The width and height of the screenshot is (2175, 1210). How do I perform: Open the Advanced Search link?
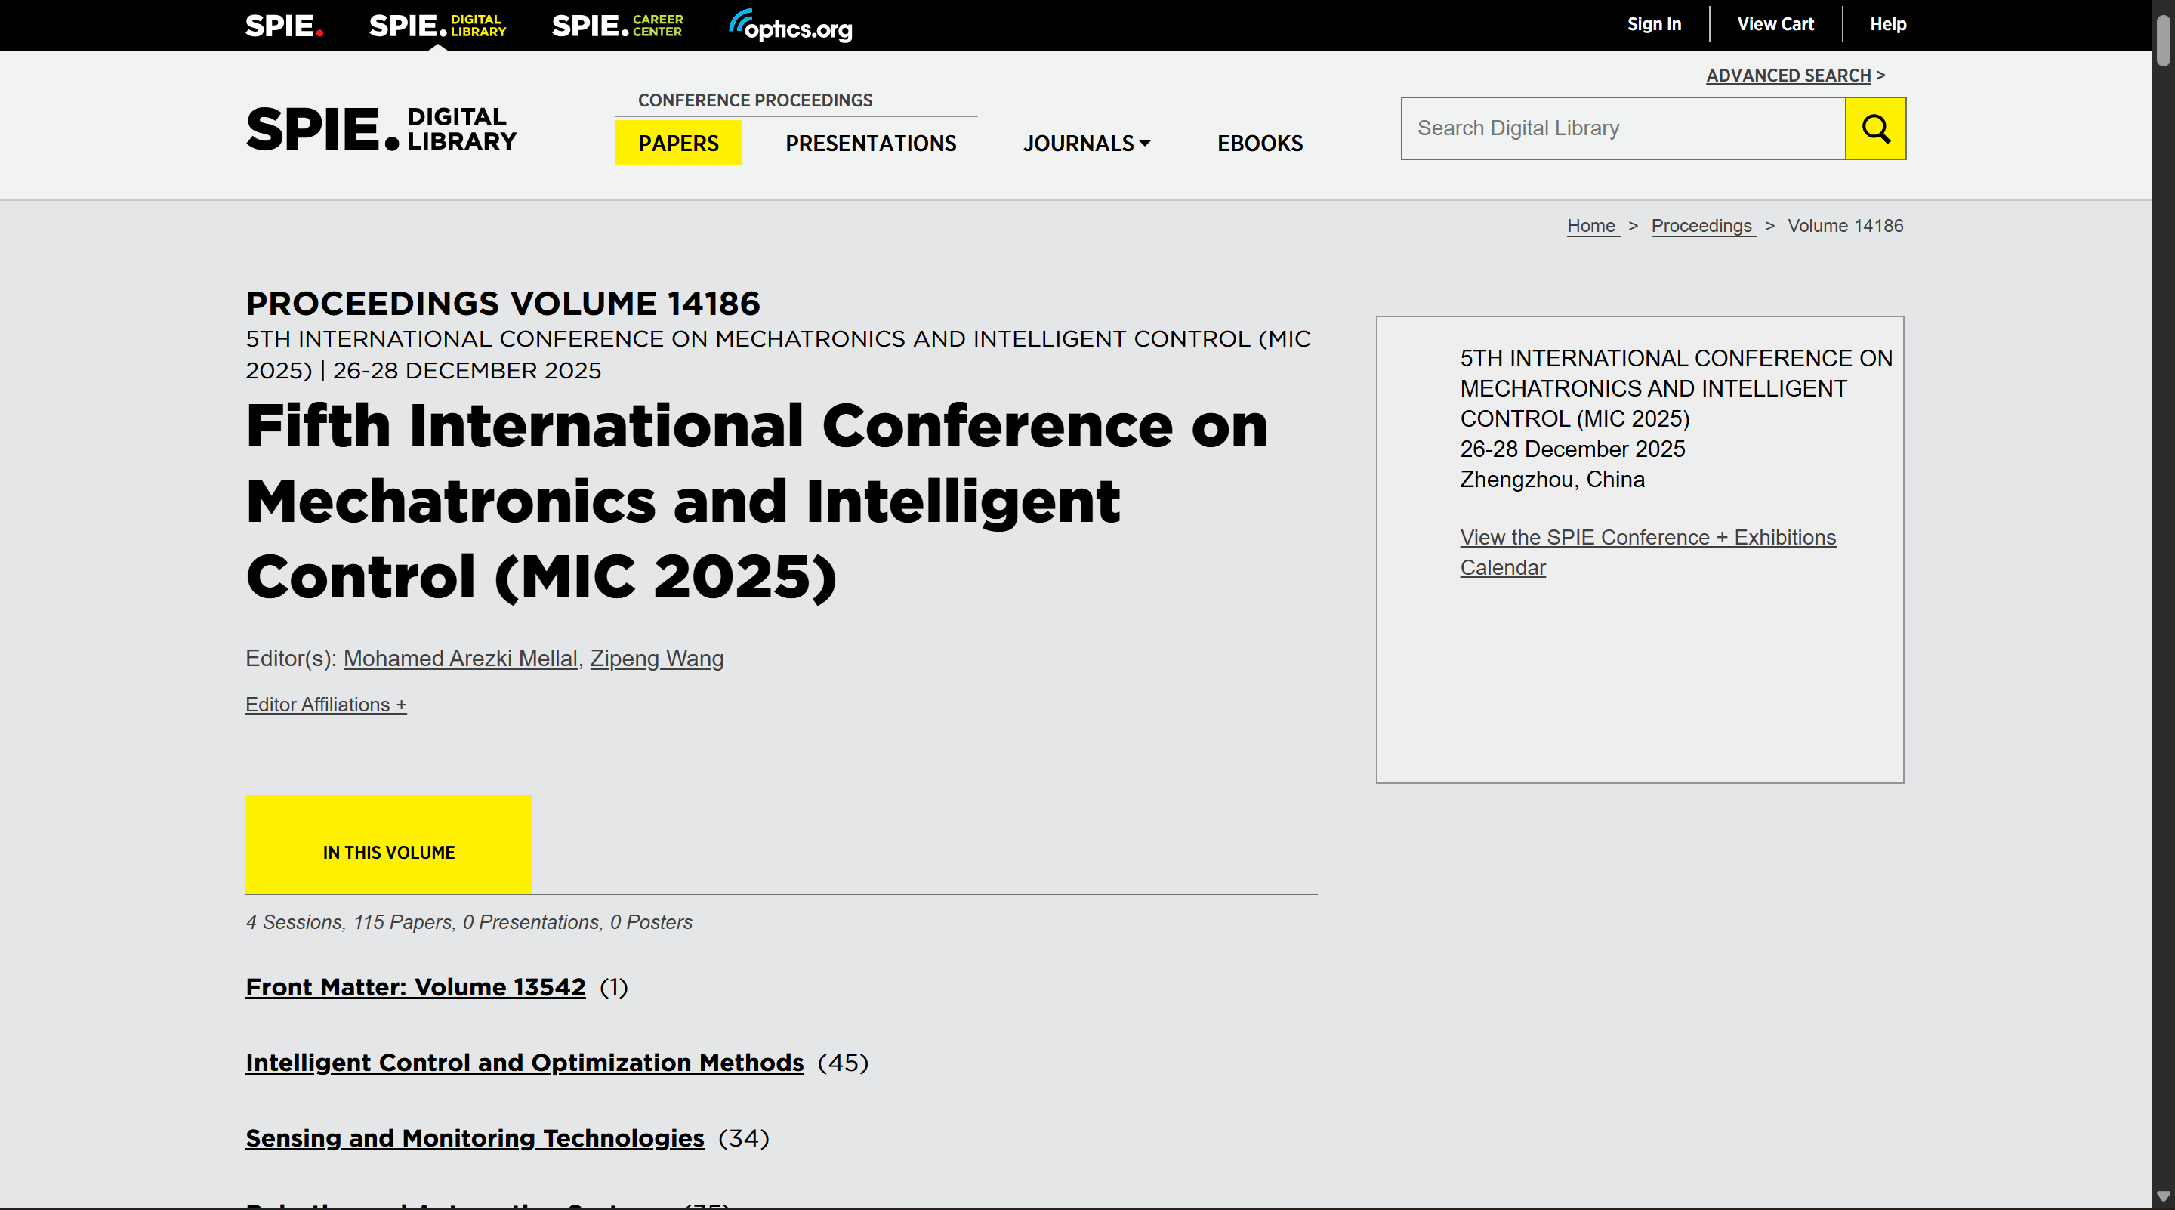pyautogui.click(x=1788, y=75)
